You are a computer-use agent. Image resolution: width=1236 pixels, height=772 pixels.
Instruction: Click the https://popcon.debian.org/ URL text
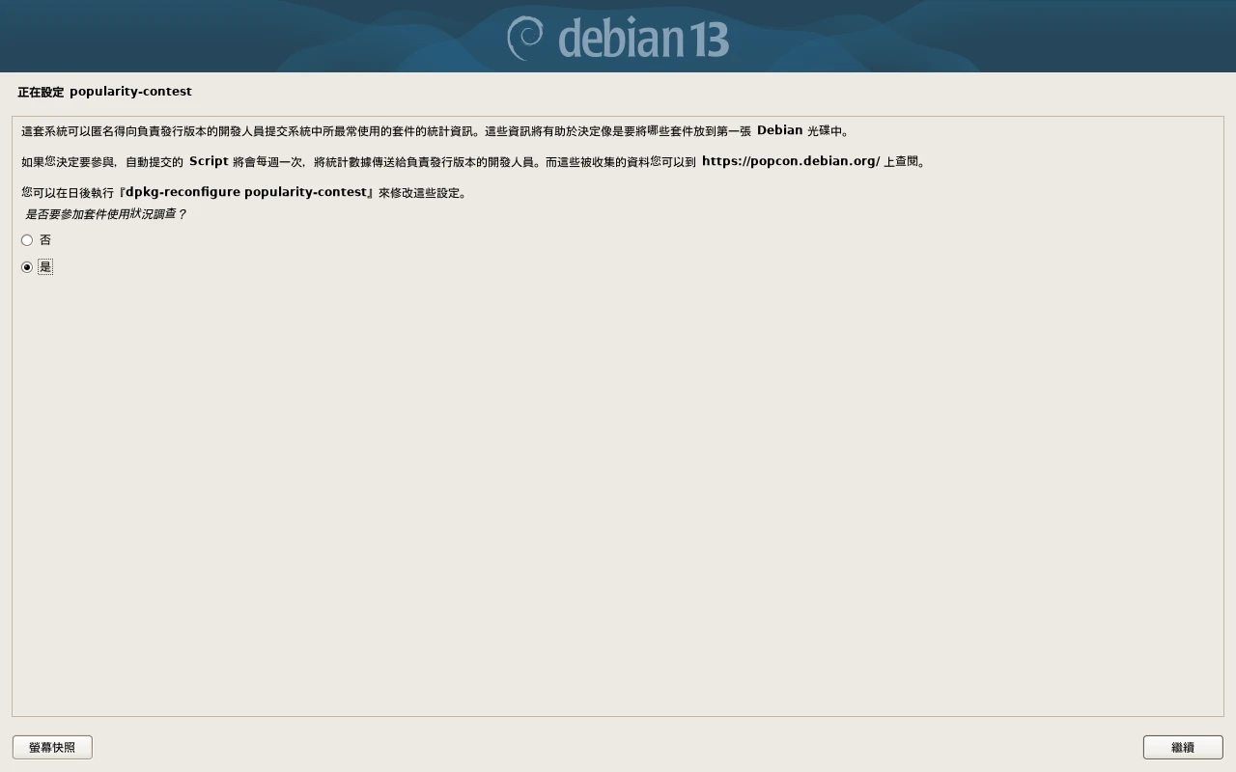point(791,161)
